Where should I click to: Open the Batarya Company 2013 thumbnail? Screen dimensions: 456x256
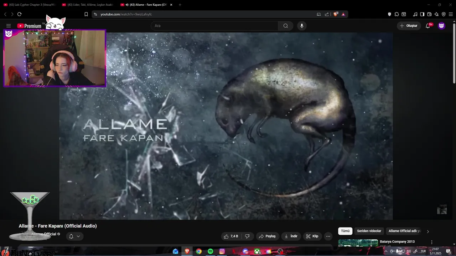[358, 243]
